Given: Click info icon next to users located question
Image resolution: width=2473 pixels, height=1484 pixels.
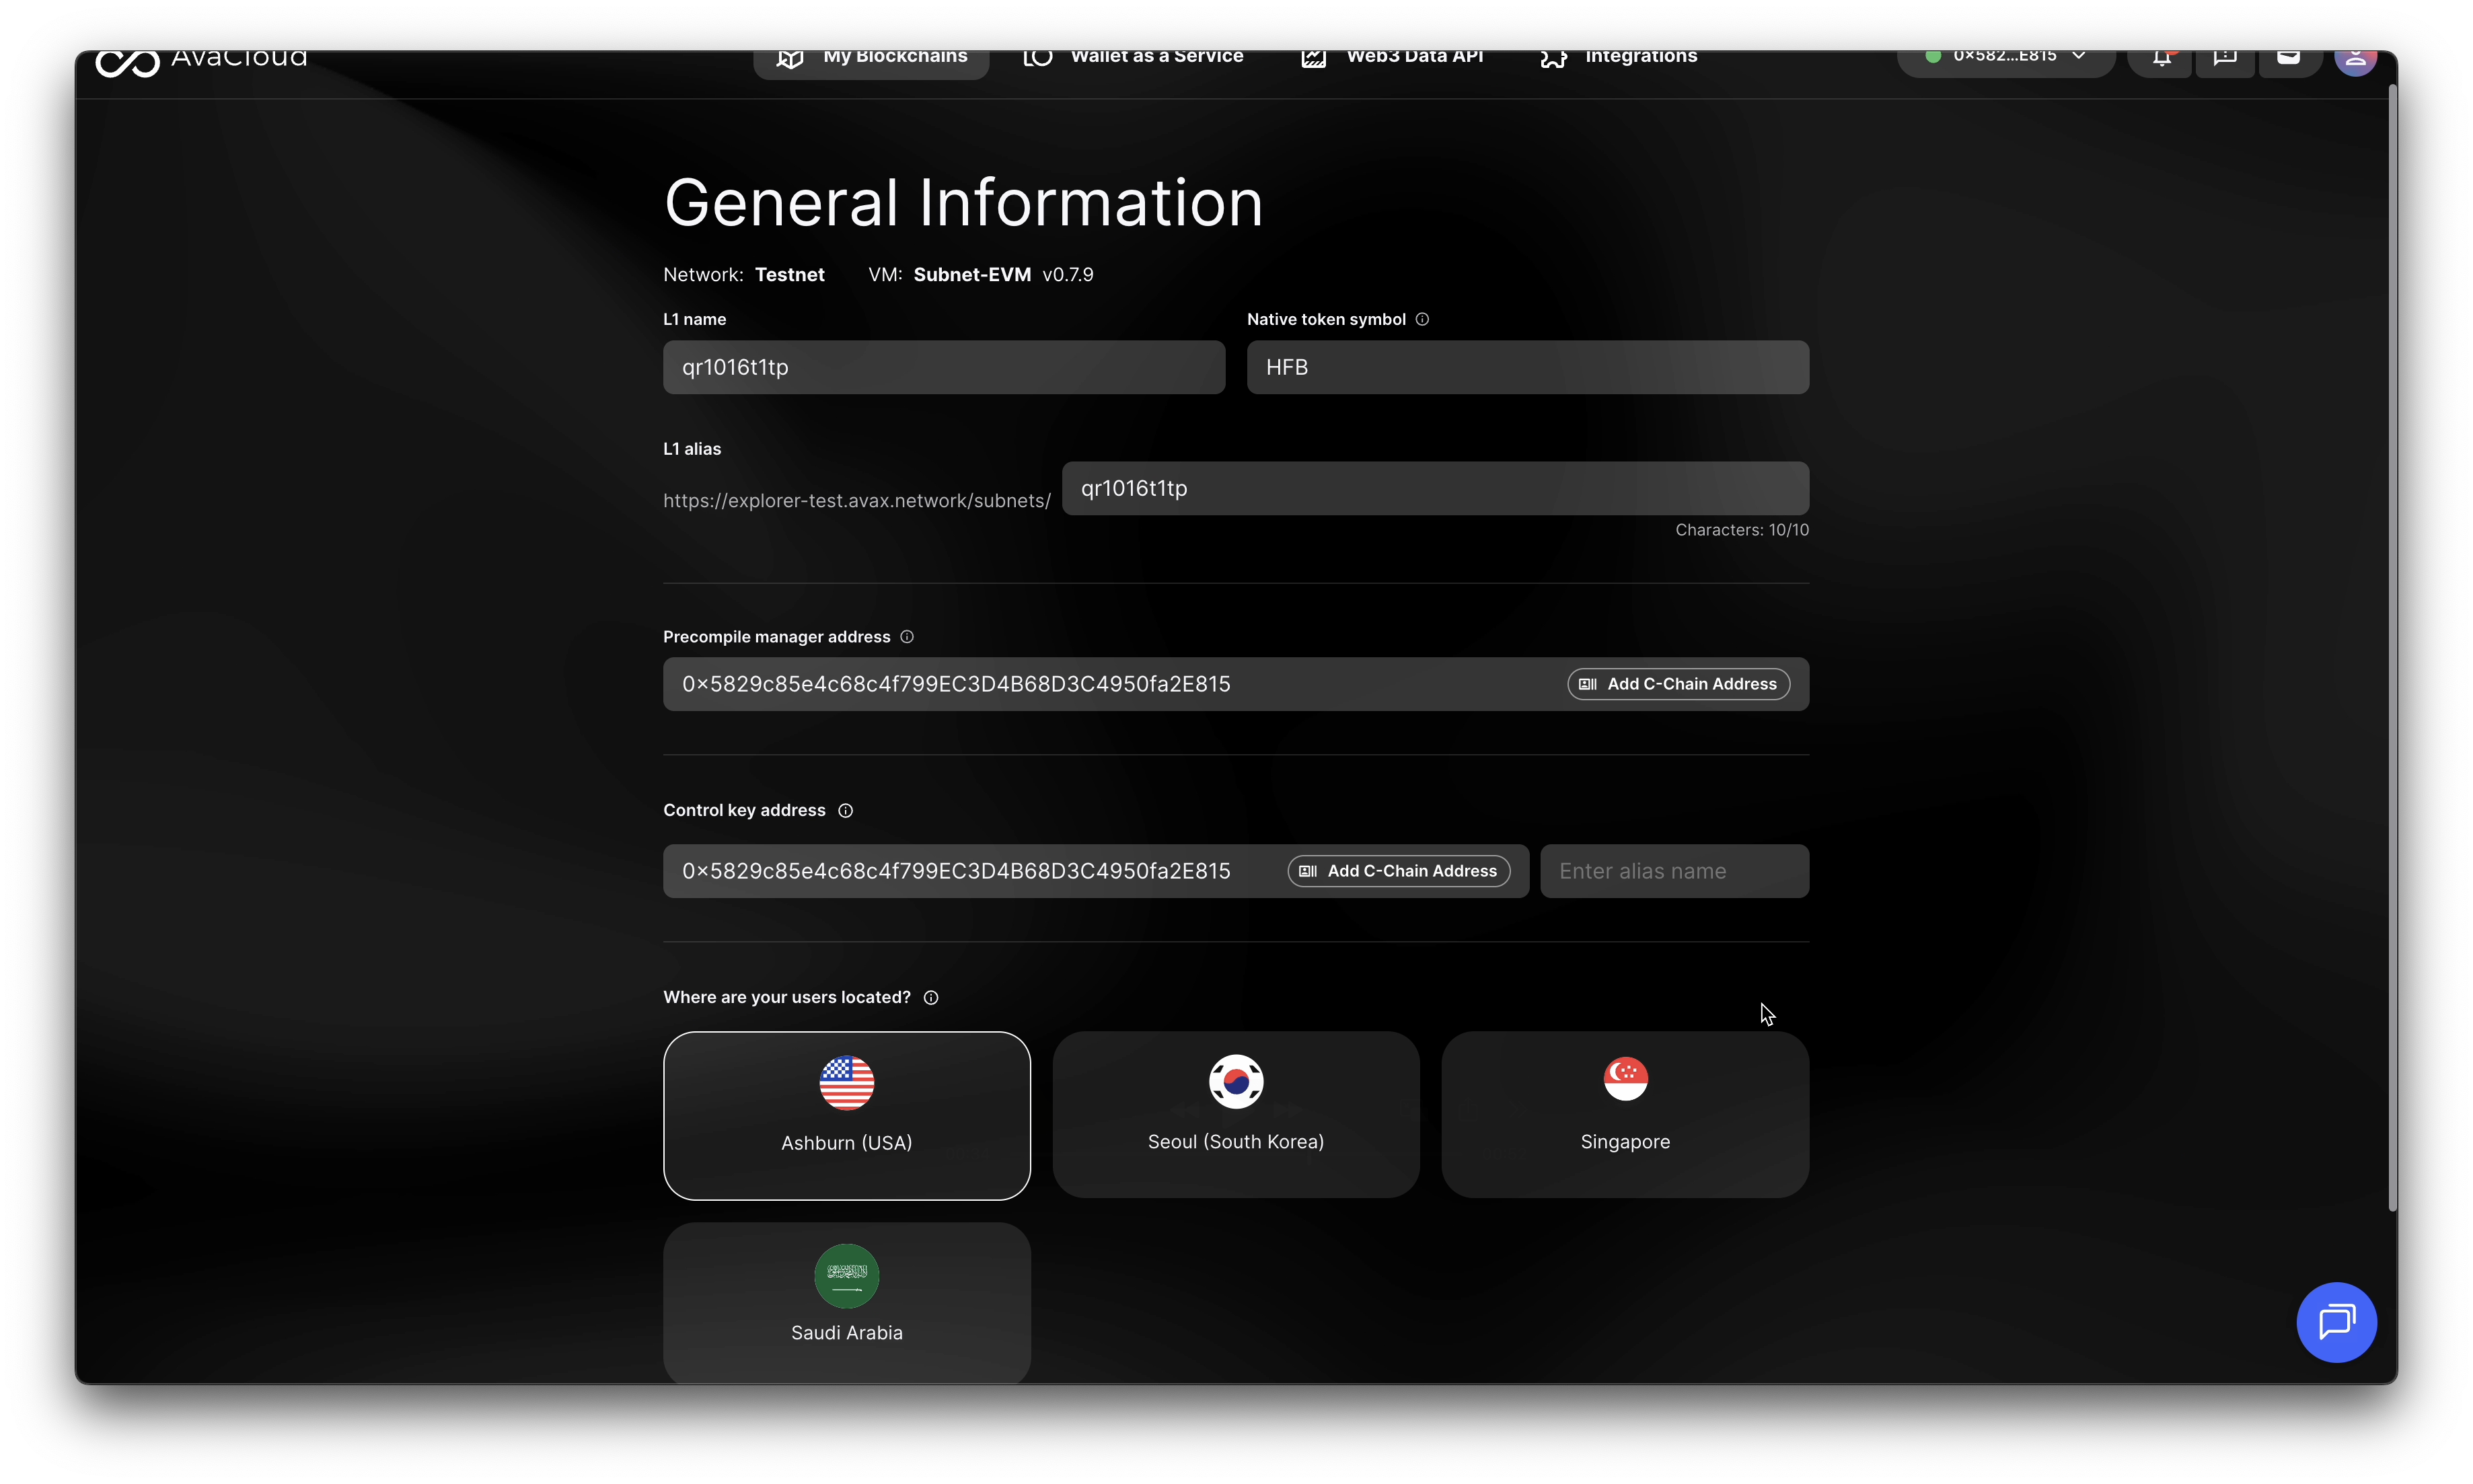Looking at the screenshot, I should (931, 997).
